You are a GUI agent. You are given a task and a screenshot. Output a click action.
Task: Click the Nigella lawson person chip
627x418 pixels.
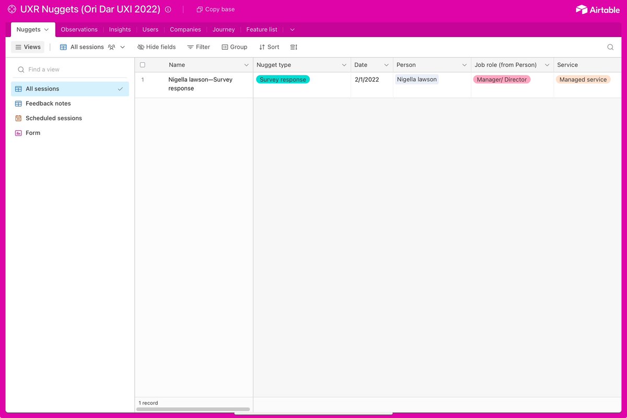[416, 80]
